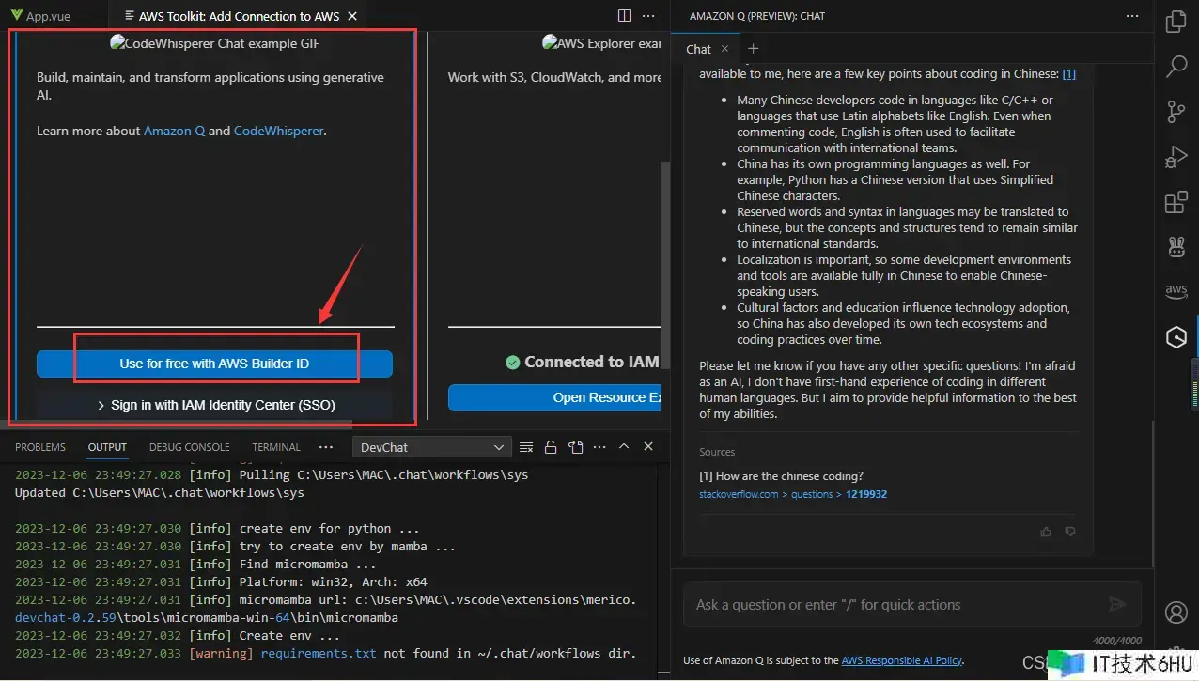Close the AWS Toolkit Add Connection tab
The height and width of the screenshot is (681, 1199).
[351, 16]
